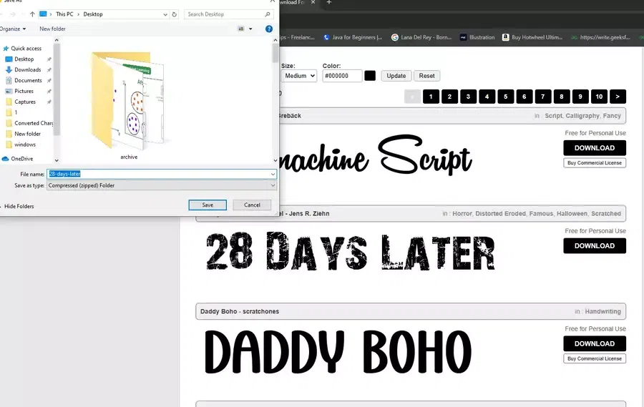Click the Illustration bookmark icon

coord(463,37)
